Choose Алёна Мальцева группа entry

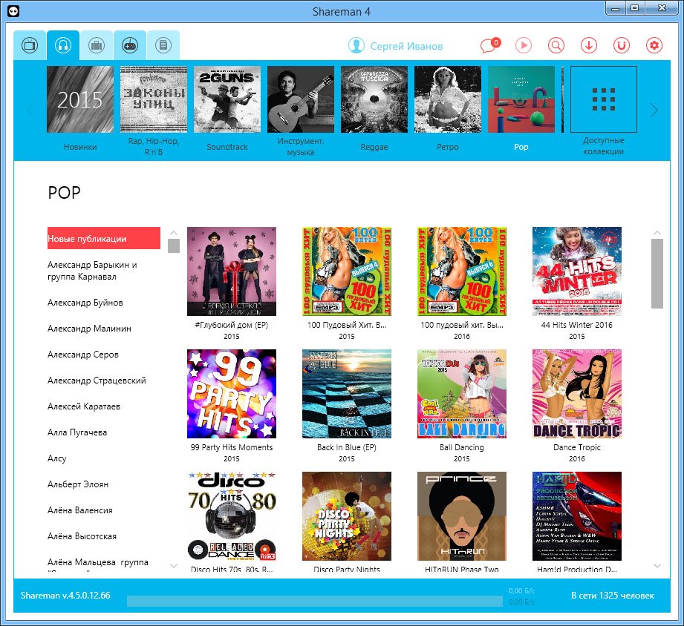coord(98,562)
